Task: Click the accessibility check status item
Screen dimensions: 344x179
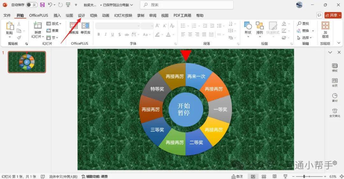Action: pos(95,176)
